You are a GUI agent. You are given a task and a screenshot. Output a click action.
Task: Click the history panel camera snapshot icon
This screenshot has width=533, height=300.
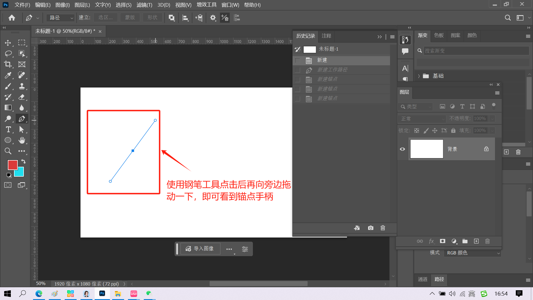click(x=370, y=228)
